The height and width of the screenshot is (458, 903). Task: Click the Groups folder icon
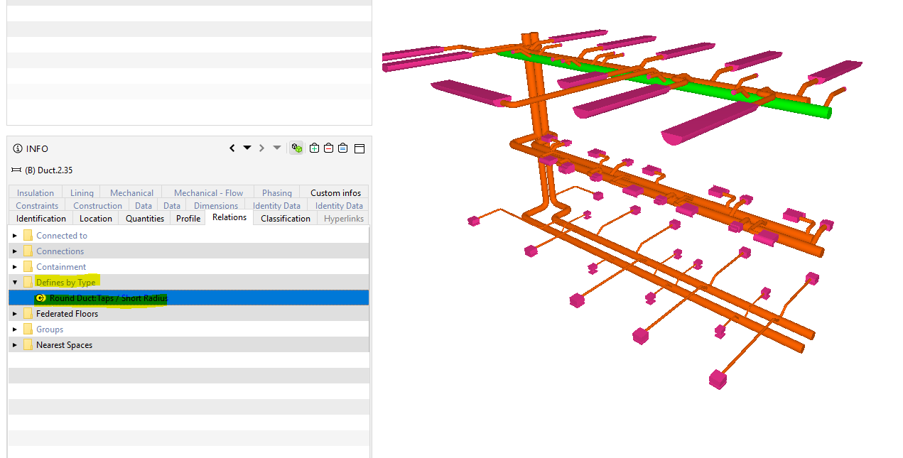pos(28,329)
